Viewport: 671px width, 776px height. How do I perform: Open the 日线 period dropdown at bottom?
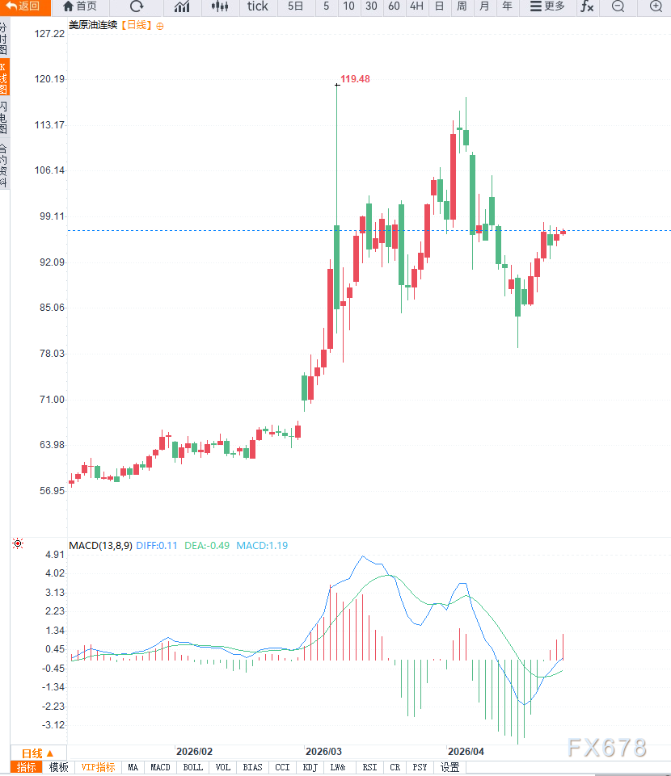coord(37,752)
